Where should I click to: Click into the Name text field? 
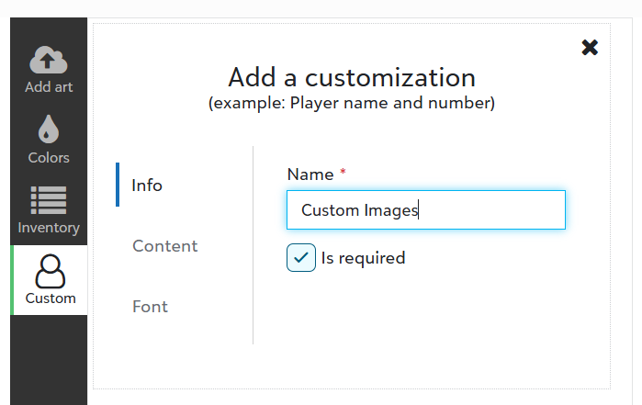(425, 210)
